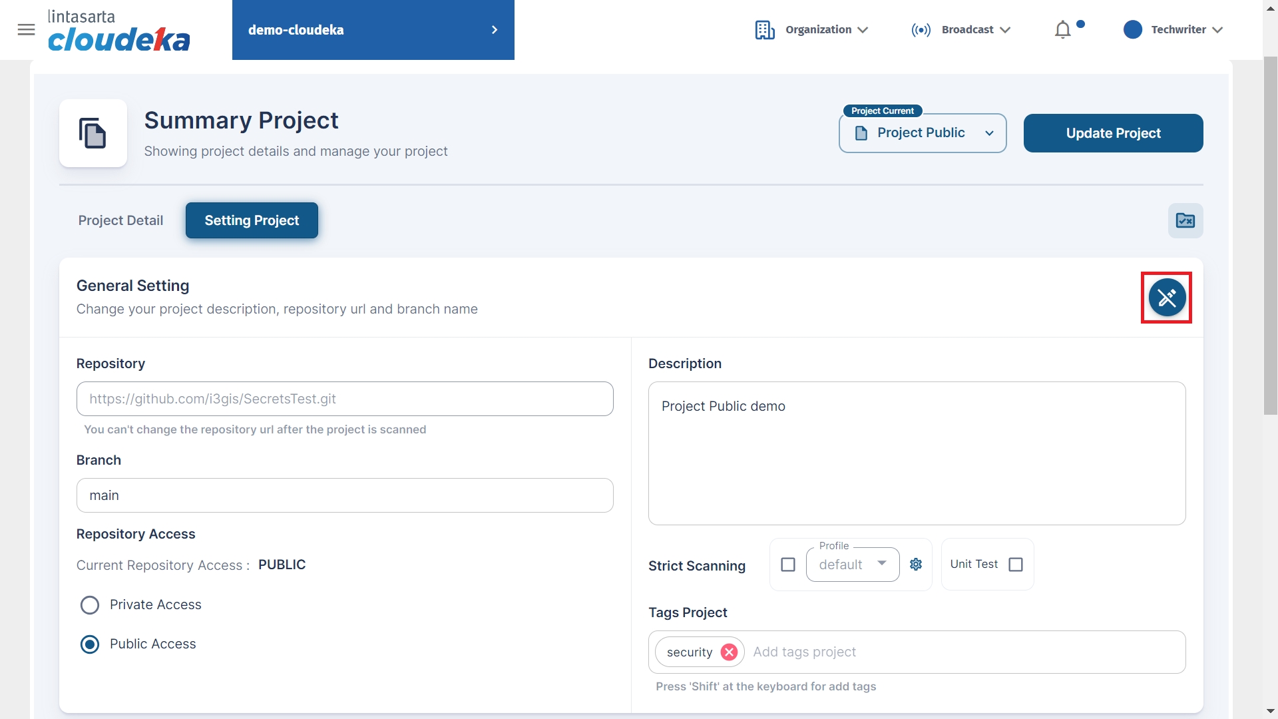
Task: Select the Private Access radio button
Action: (x=90, y=604)
